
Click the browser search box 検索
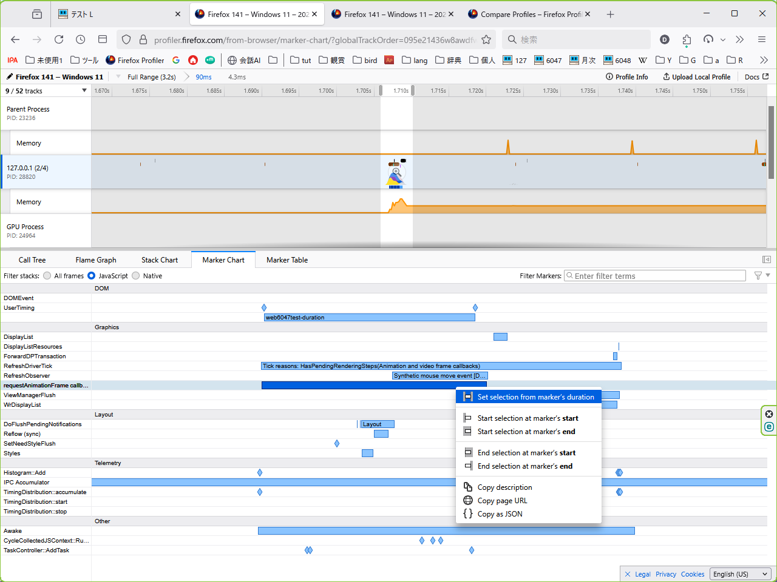point(577,39)
